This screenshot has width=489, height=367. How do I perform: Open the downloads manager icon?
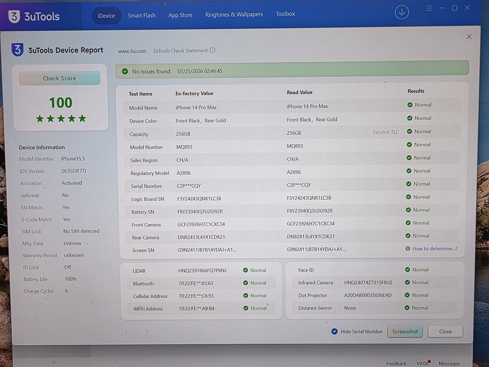(x=402, y=12)
